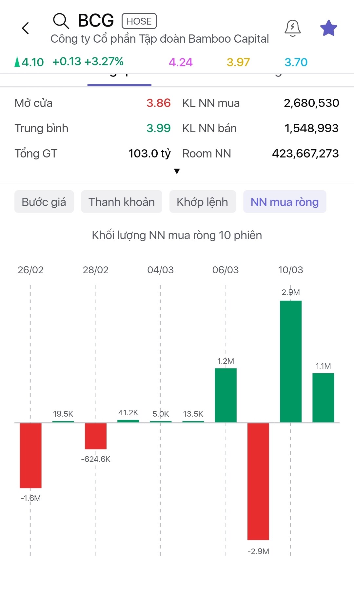Tap ceiling price 4.24
The width and height of the screenshot is (354, 601).
[x=181, y=62]
